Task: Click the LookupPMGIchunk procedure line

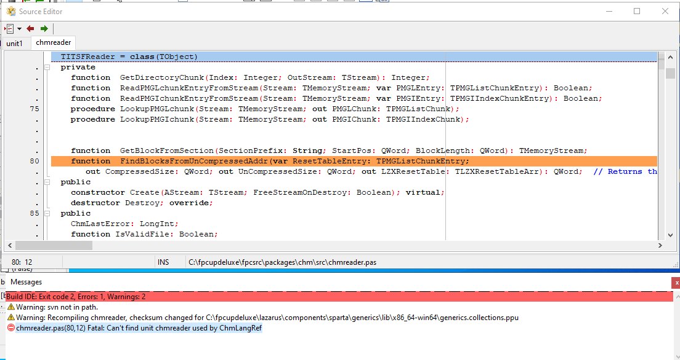Action: coord(270,119)
